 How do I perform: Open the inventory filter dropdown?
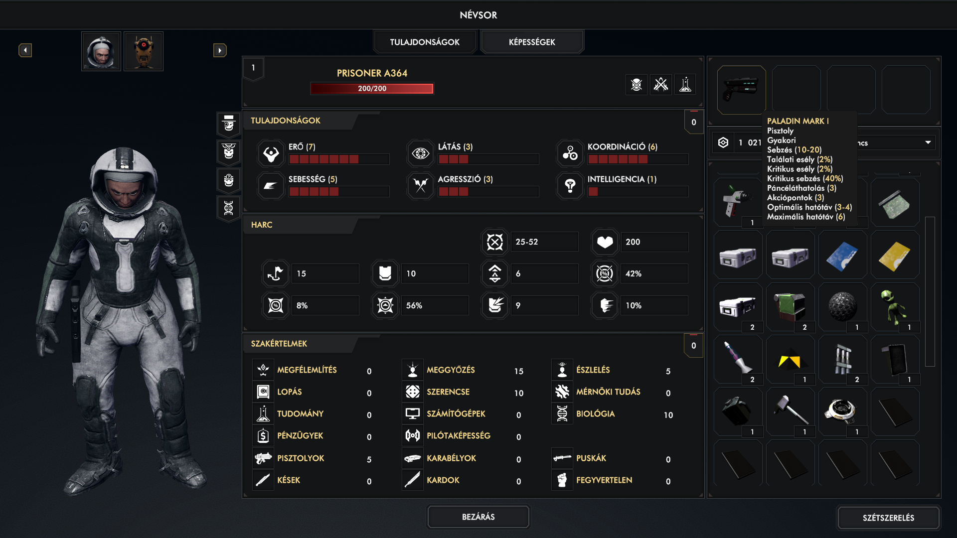(928, 142)
